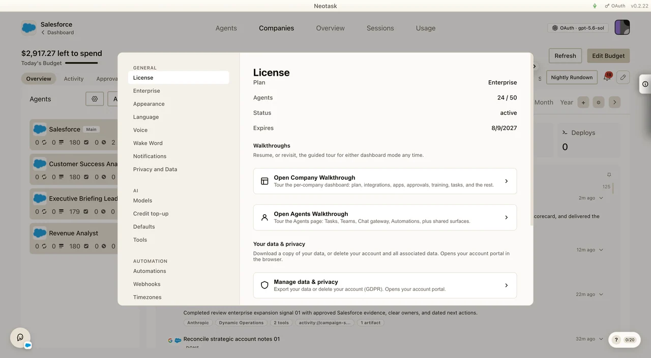Click the Manage data & privacy shield icon
The image size is (651, 358).
tap(264, 285)
